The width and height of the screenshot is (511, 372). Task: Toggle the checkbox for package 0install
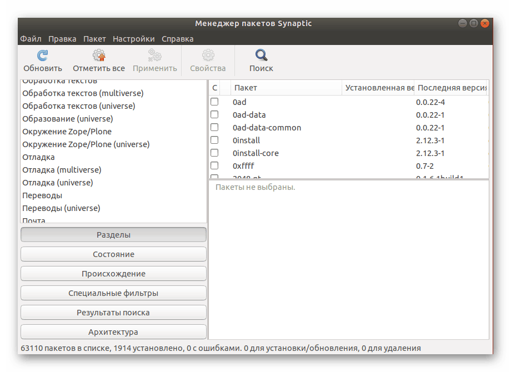click(214, 140)
